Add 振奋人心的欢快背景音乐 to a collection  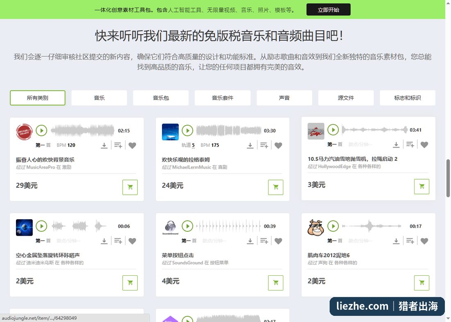pos(118,146)
